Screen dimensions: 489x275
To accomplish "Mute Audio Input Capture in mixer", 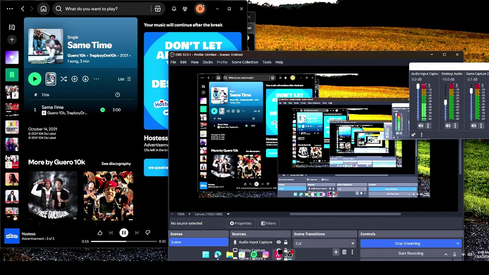I will tap(421, 126).
